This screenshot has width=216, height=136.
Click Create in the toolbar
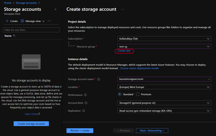point(14,21)
